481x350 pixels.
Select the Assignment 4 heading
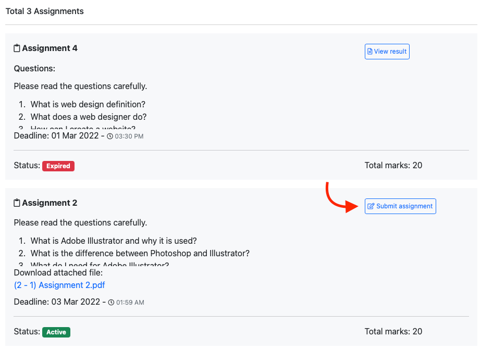(x=50, y=48)
